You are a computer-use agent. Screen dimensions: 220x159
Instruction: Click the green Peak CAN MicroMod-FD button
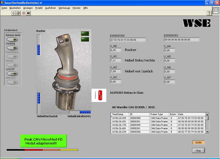coord(43,141)
